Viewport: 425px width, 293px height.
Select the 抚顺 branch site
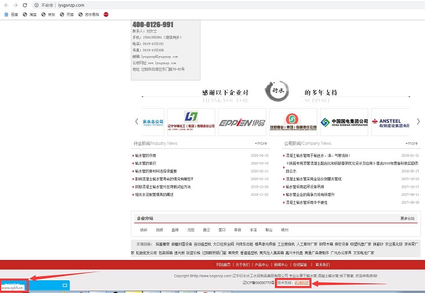point(159,230)
